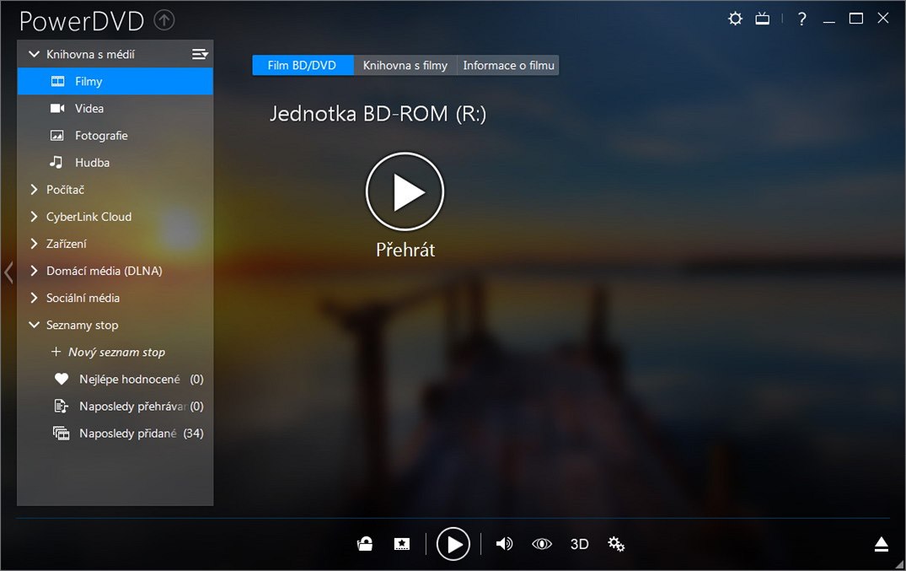Eject the disc with eject icon
Viewport: 906px width, 571px height.
881,544
